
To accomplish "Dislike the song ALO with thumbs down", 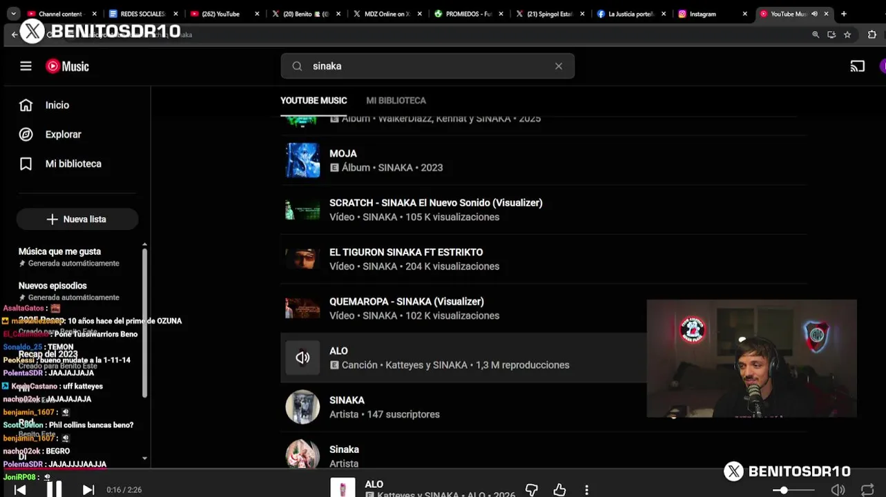I will [x=532, y=489].
